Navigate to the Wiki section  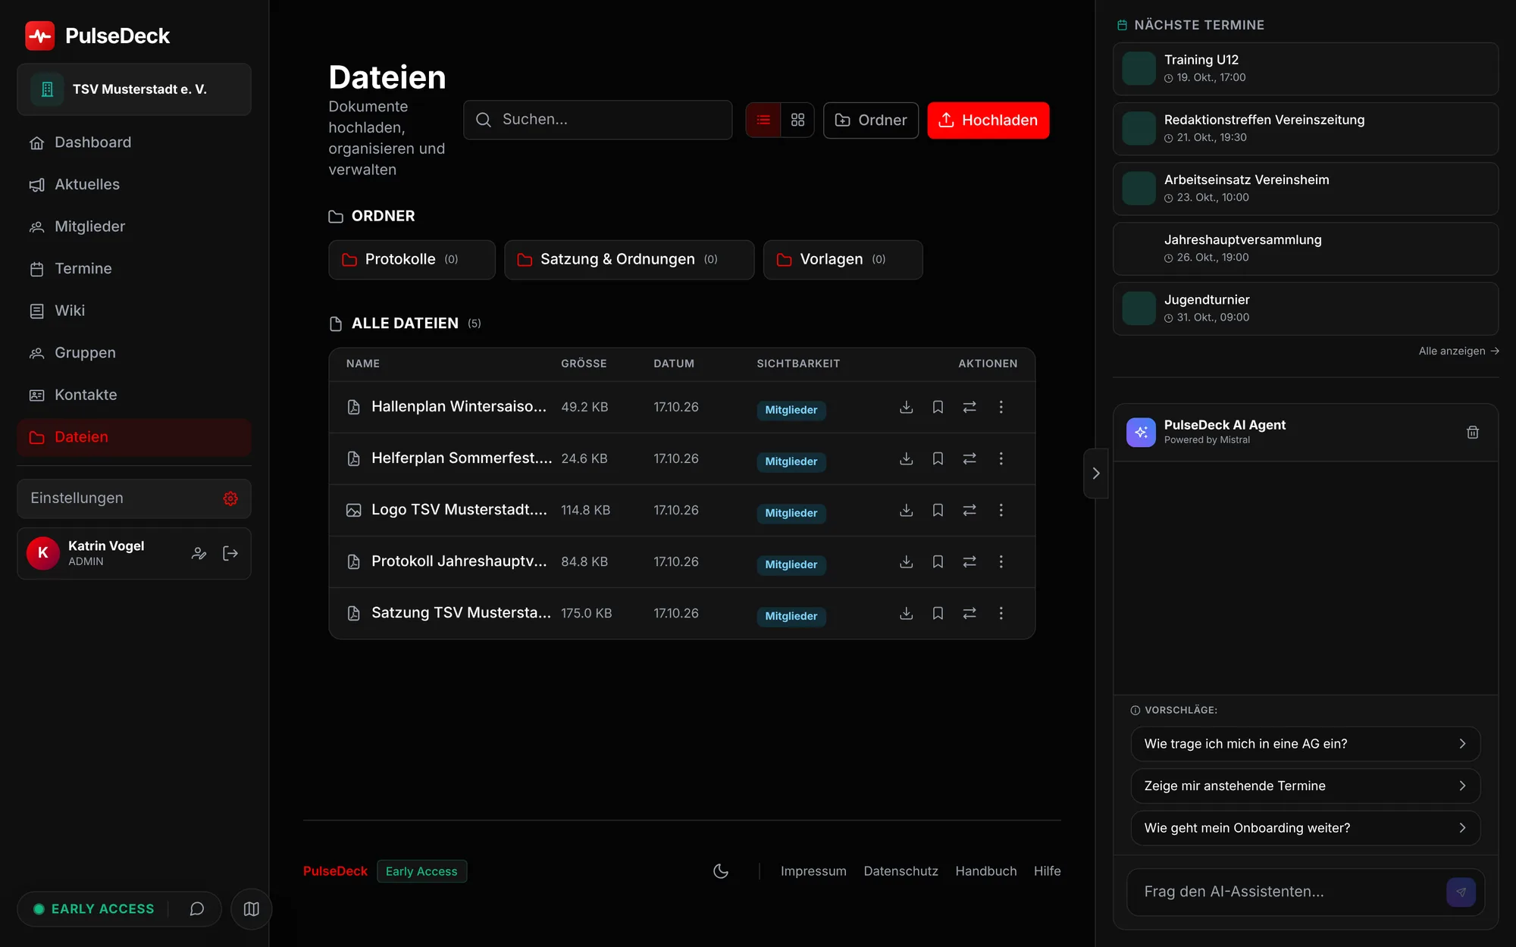coord(134,311)
